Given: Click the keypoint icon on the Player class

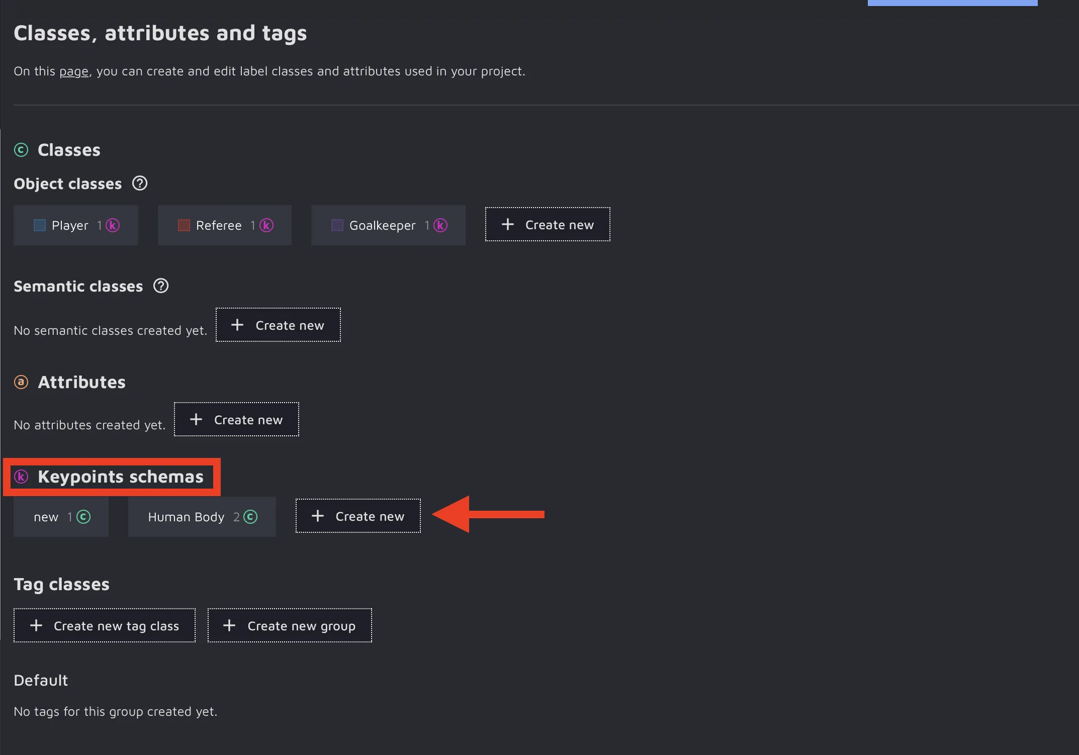Looking at the screenshot, I should [x=113, y=225].
